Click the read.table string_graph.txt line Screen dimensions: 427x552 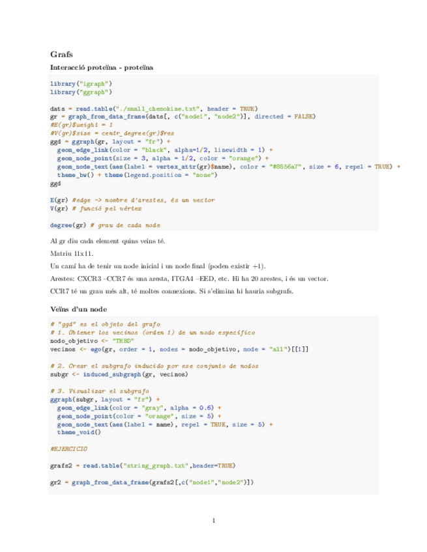tap(143, 465)
